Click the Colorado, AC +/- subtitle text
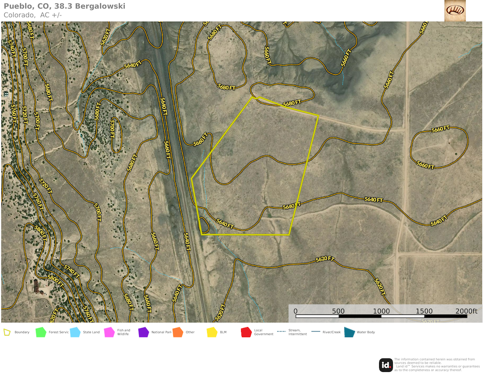Screen dimensions: 484x374 coord(32,15)
